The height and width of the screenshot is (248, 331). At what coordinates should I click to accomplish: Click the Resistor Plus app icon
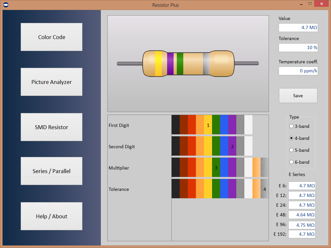click(6, 5)
